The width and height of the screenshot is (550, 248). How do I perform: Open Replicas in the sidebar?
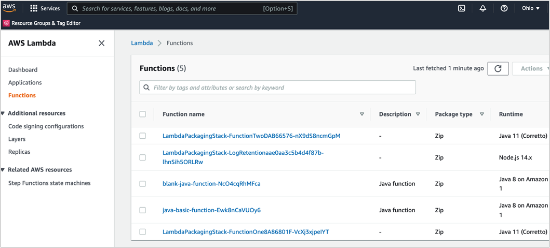click(19, 152)
